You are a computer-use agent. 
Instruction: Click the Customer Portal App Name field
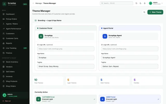click(66, 58)
